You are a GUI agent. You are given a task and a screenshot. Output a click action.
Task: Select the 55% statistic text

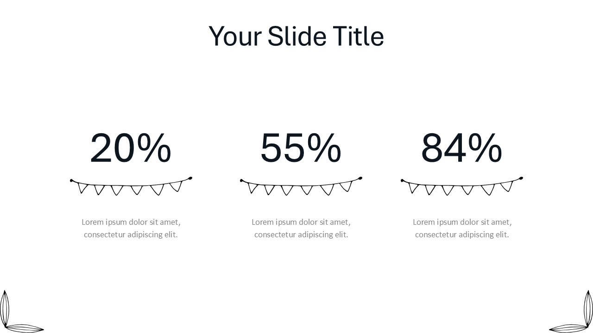coord(301,148)
